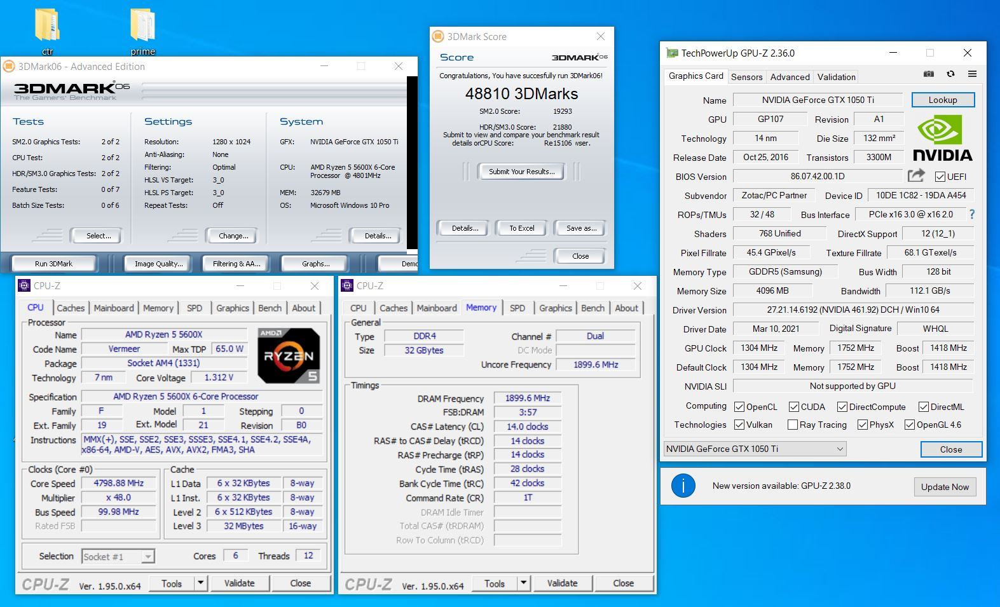Image resolution: width=1000 pixels, height=607 pixels.
Task: Click the NVIDIA logo in GPU-Z
Action: click(x=943, y=139)
